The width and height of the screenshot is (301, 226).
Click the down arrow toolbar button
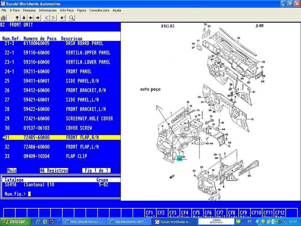(24, 18)
